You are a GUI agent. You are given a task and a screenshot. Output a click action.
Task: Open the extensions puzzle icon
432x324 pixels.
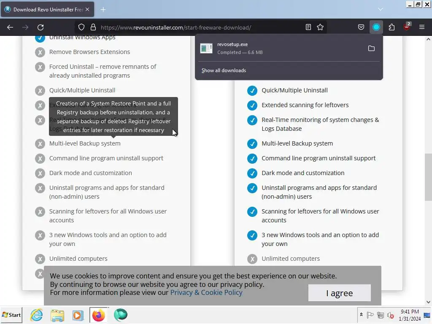coord(391,27)
